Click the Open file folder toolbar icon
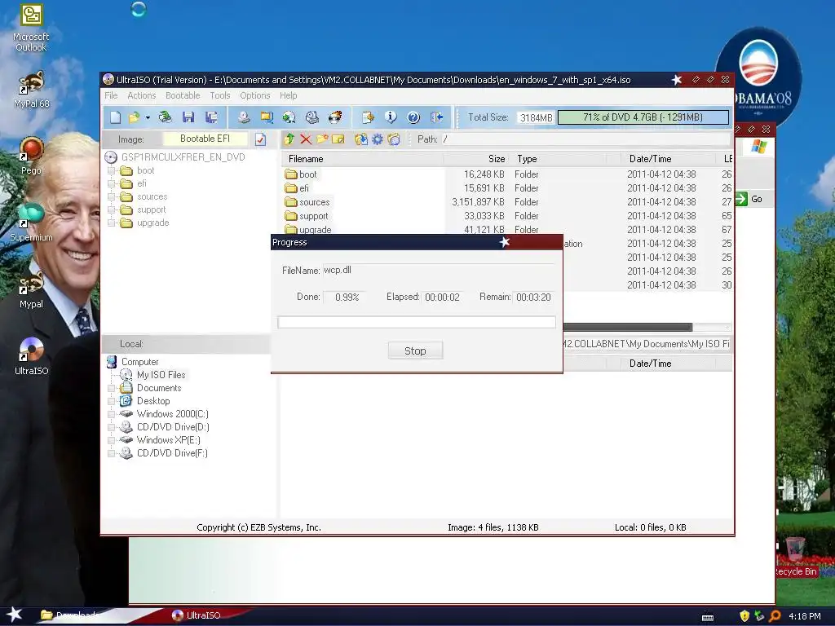835x626 pixels. click(x=134, y=117)
